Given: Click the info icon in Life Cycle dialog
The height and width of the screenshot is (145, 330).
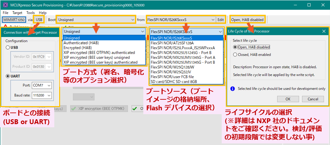Looking at the screenshot, I should tap(233, 88).
